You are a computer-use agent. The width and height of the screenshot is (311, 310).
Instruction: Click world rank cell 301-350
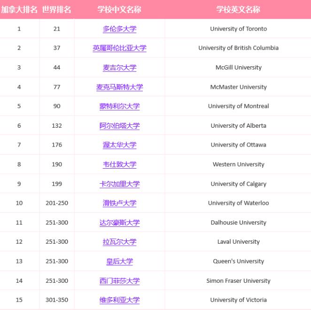pos(57,300)
